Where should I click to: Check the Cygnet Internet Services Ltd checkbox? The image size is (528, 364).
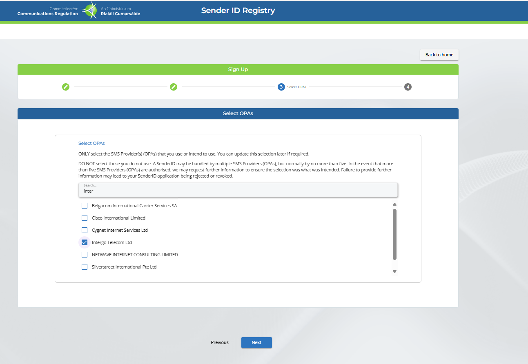[85, 230]
